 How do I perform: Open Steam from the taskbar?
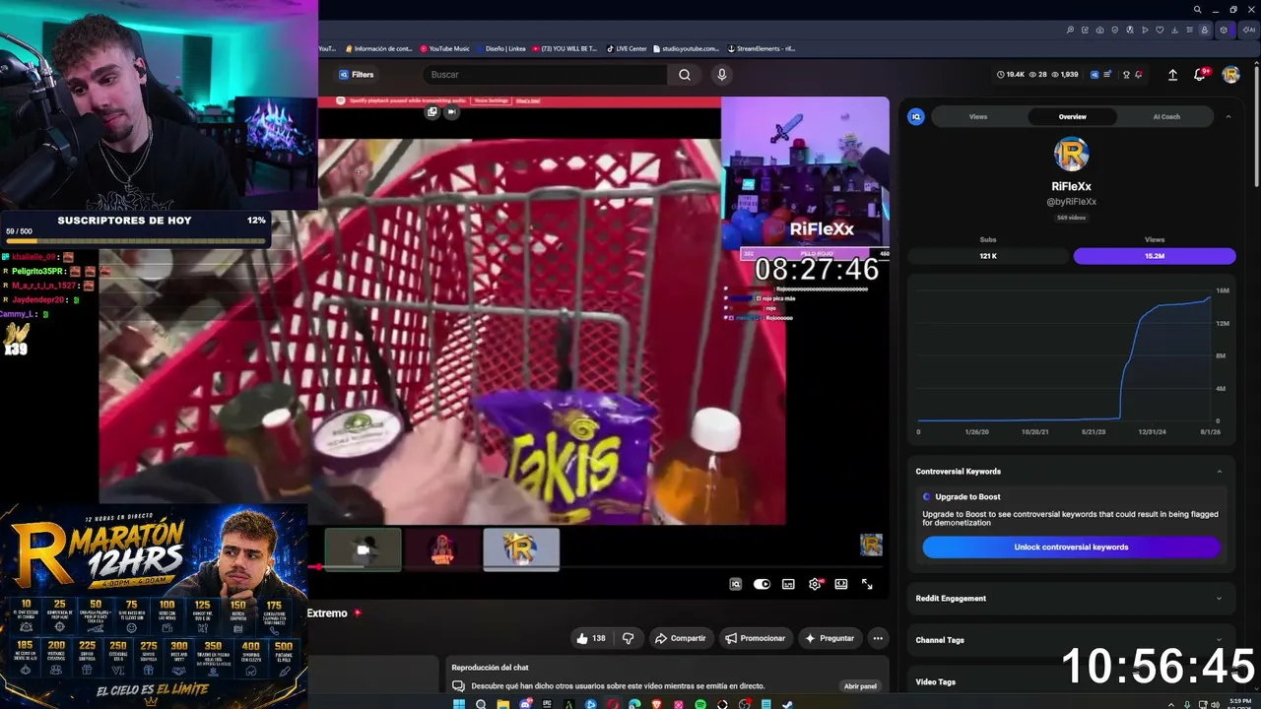pyautogui.click(x=788, y=704)
